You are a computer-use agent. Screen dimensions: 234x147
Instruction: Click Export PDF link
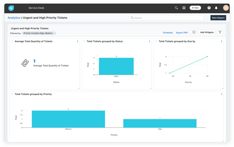click(182, 33)
